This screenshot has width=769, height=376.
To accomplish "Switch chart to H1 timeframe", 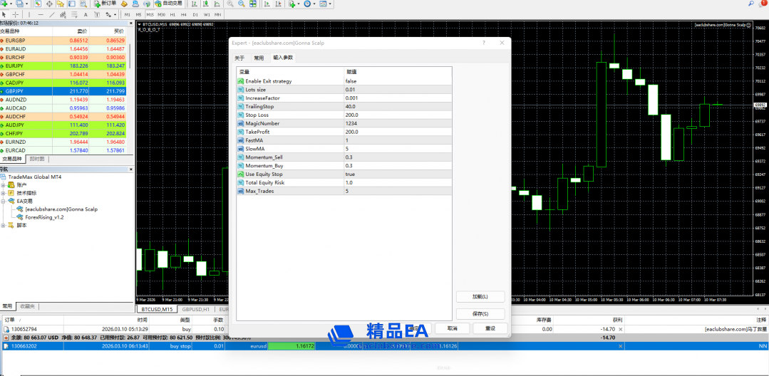I will point(174,14).
